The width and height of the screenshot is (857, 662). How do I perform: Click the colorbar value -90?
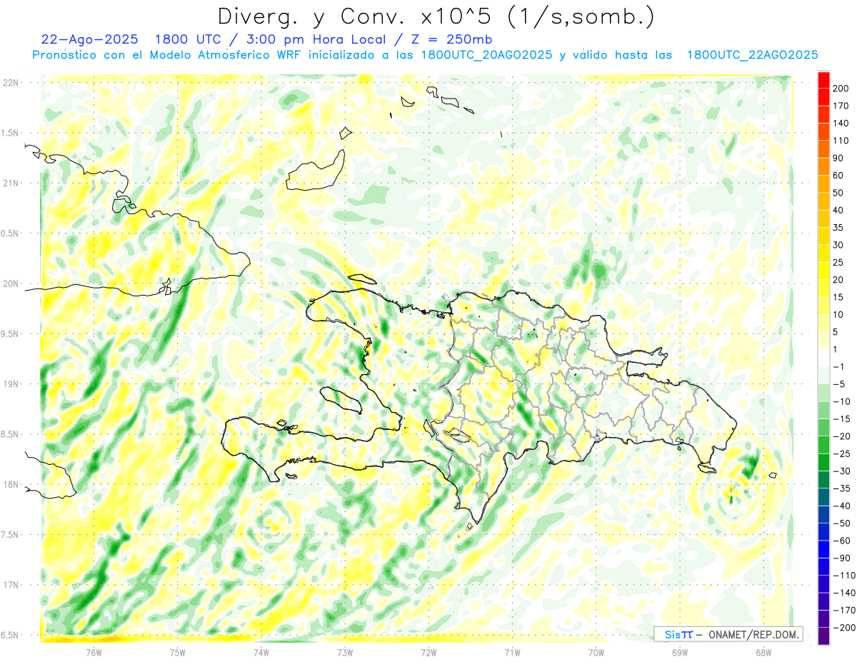[841, 558]
